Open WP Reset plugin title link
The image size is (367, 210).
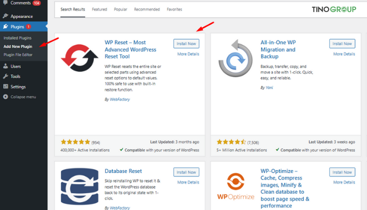click(131, 49)
